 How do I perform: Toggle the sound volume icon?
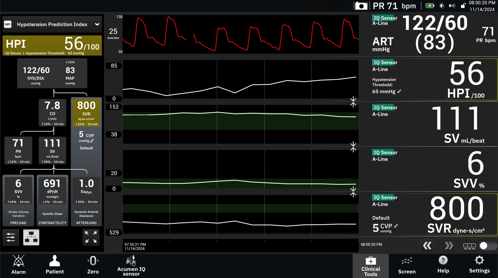click(x=452, y=6)
